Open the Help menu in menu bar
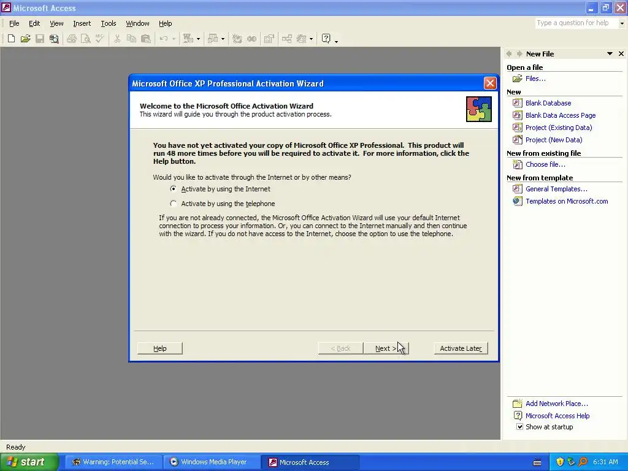 coord(165,23)
